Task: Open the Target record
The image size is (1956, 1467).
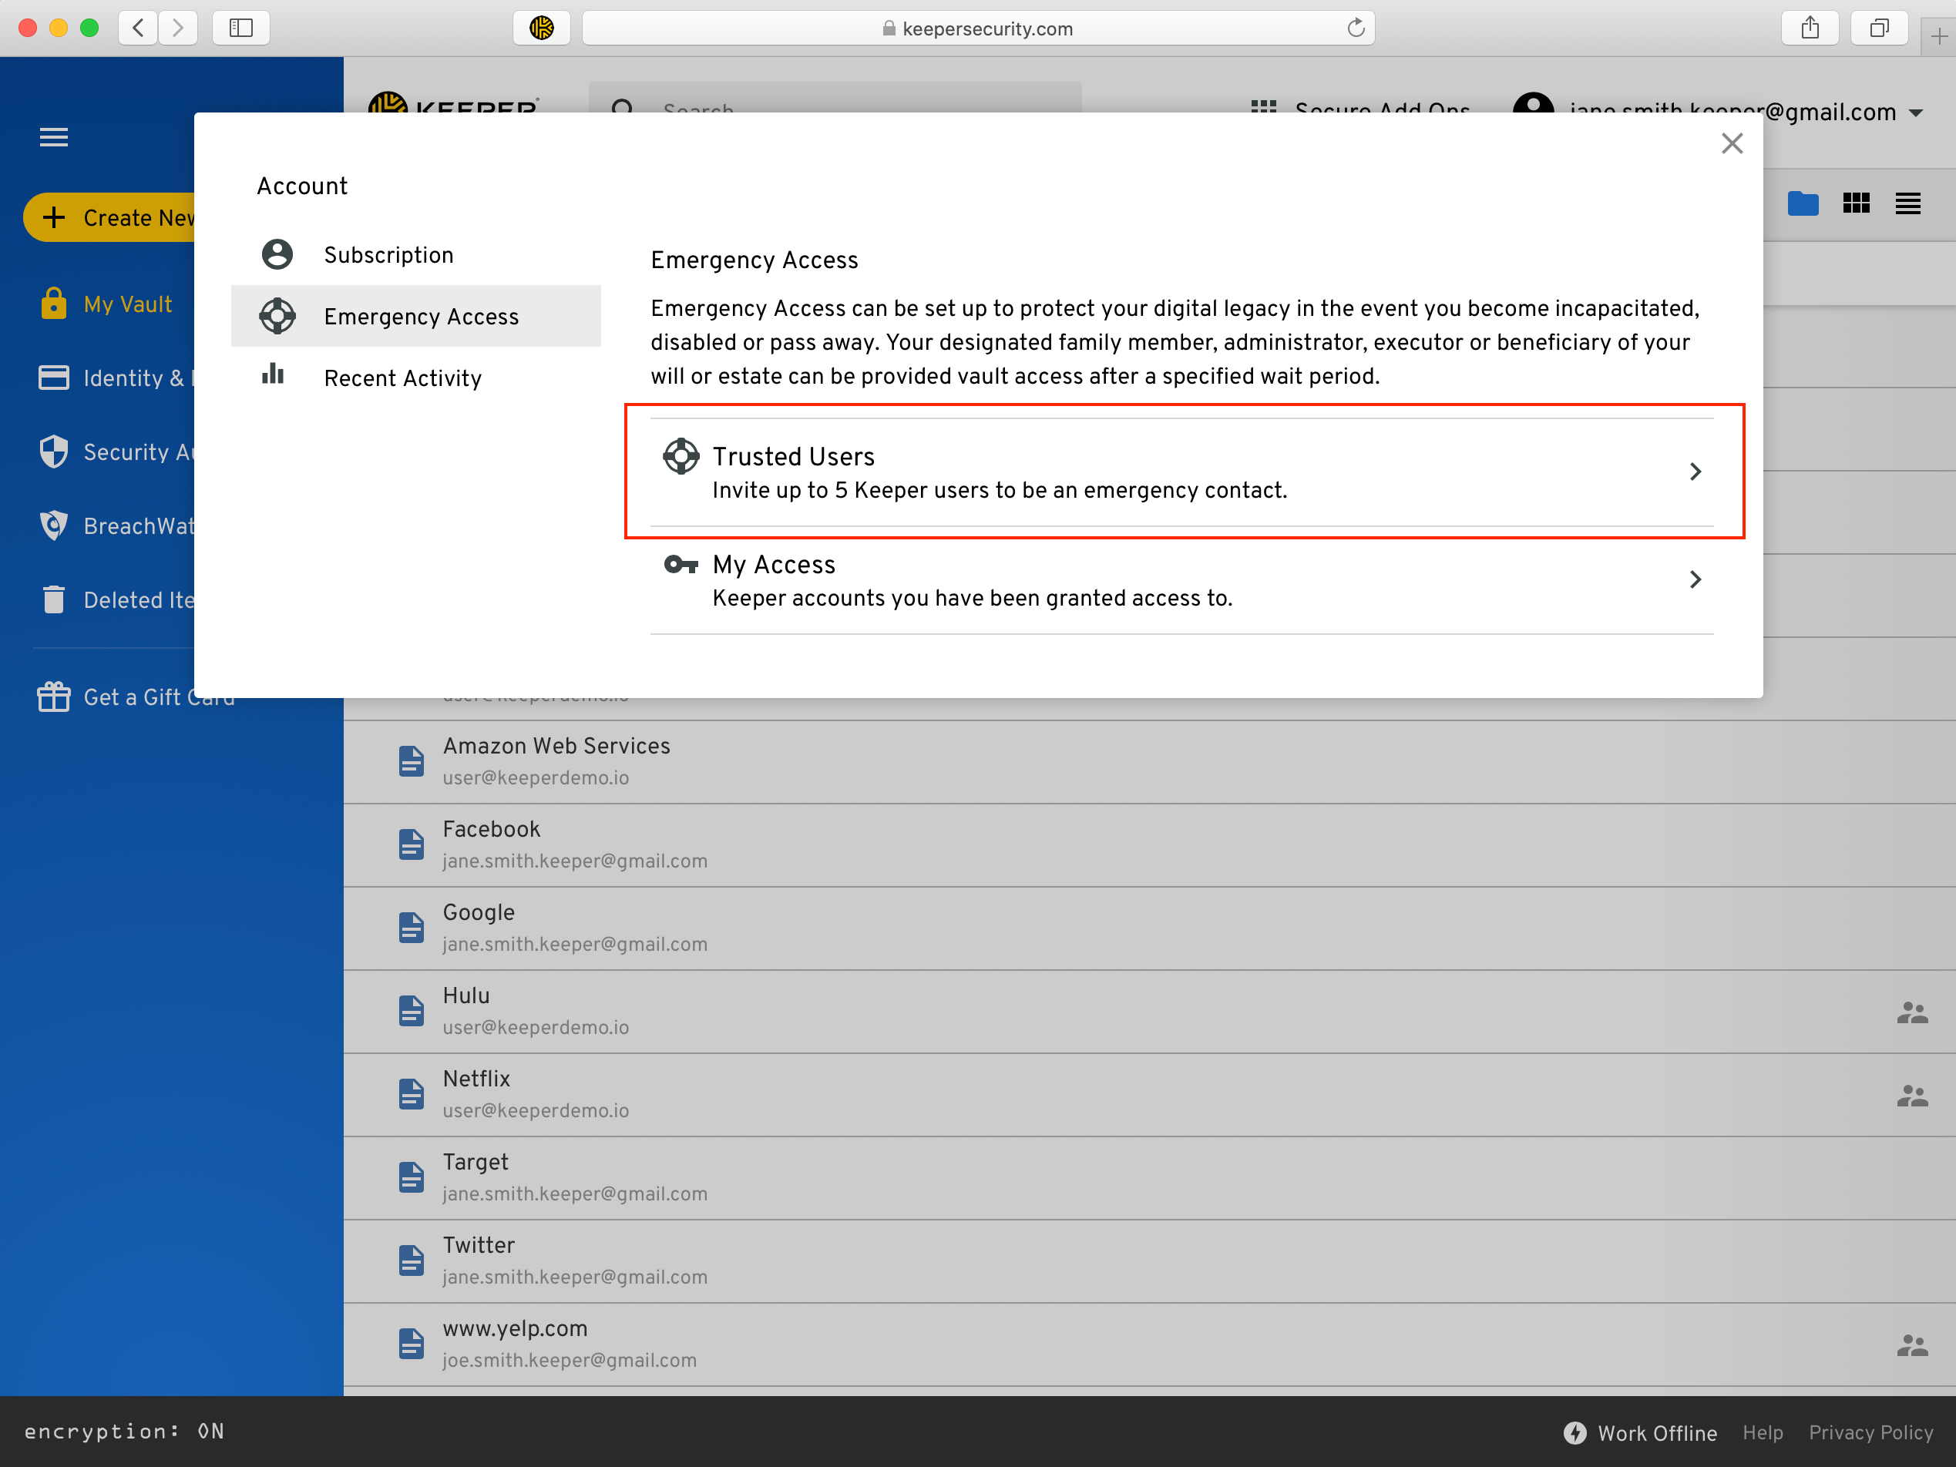Action: tap(1150, 1178)
